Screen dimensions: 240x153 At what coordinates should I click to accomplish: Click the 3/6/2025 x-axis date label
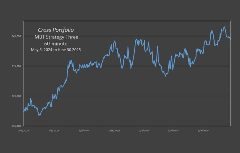coord(173,130)
